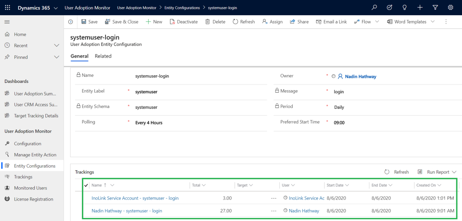Screen dimensions: 462x221
Task: Expand the Recent section chevron
Action: (x=57, y=46)
